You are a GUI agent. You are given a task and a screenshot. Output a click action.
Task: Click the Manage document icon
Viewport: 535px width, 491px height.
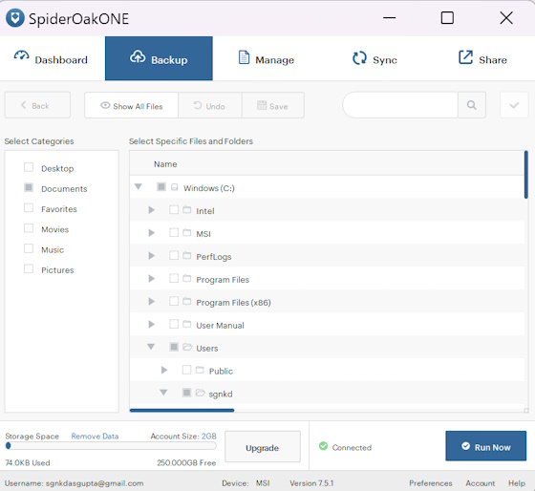pyautogui.click(x=244, y=57)
